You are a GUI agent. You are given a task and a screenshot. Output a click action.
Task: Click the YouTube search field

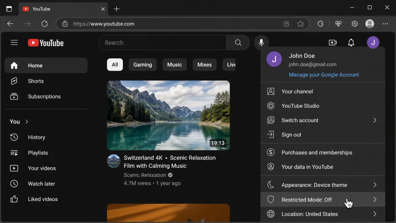(x=162, y=43)
